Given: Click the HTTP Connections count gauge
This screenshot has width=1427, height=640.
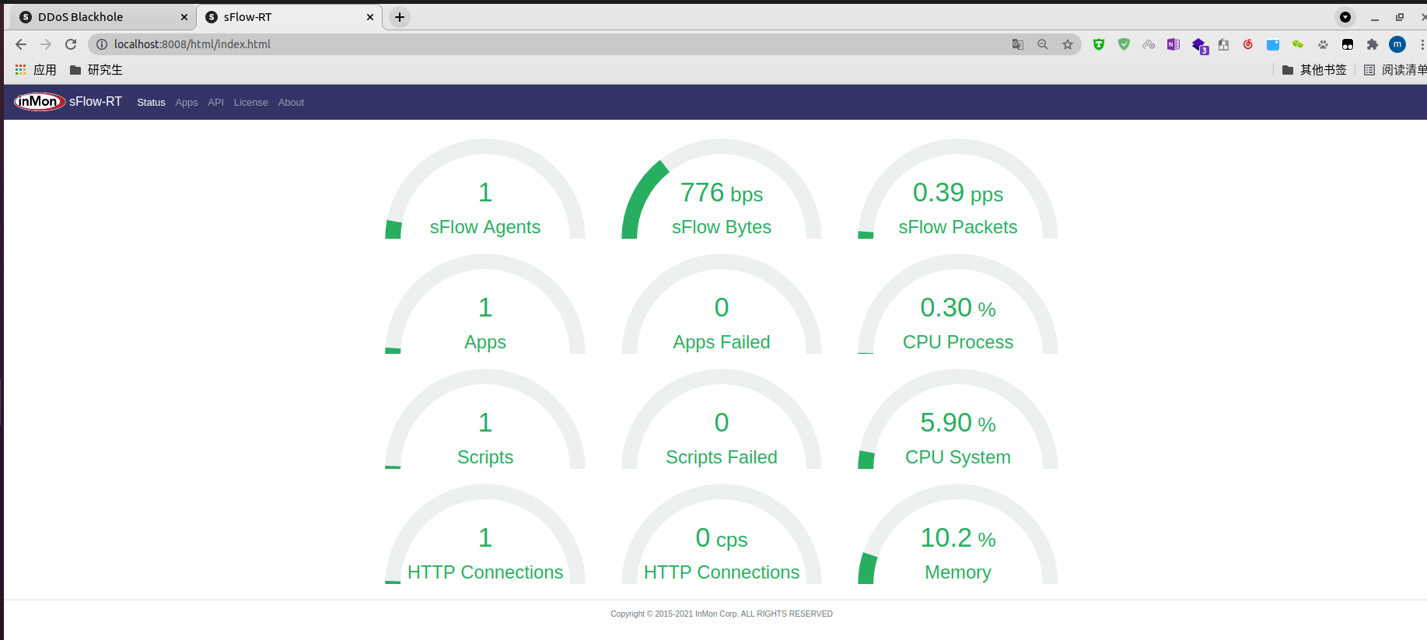Looking at the screenshot, I should pos(485,534).
